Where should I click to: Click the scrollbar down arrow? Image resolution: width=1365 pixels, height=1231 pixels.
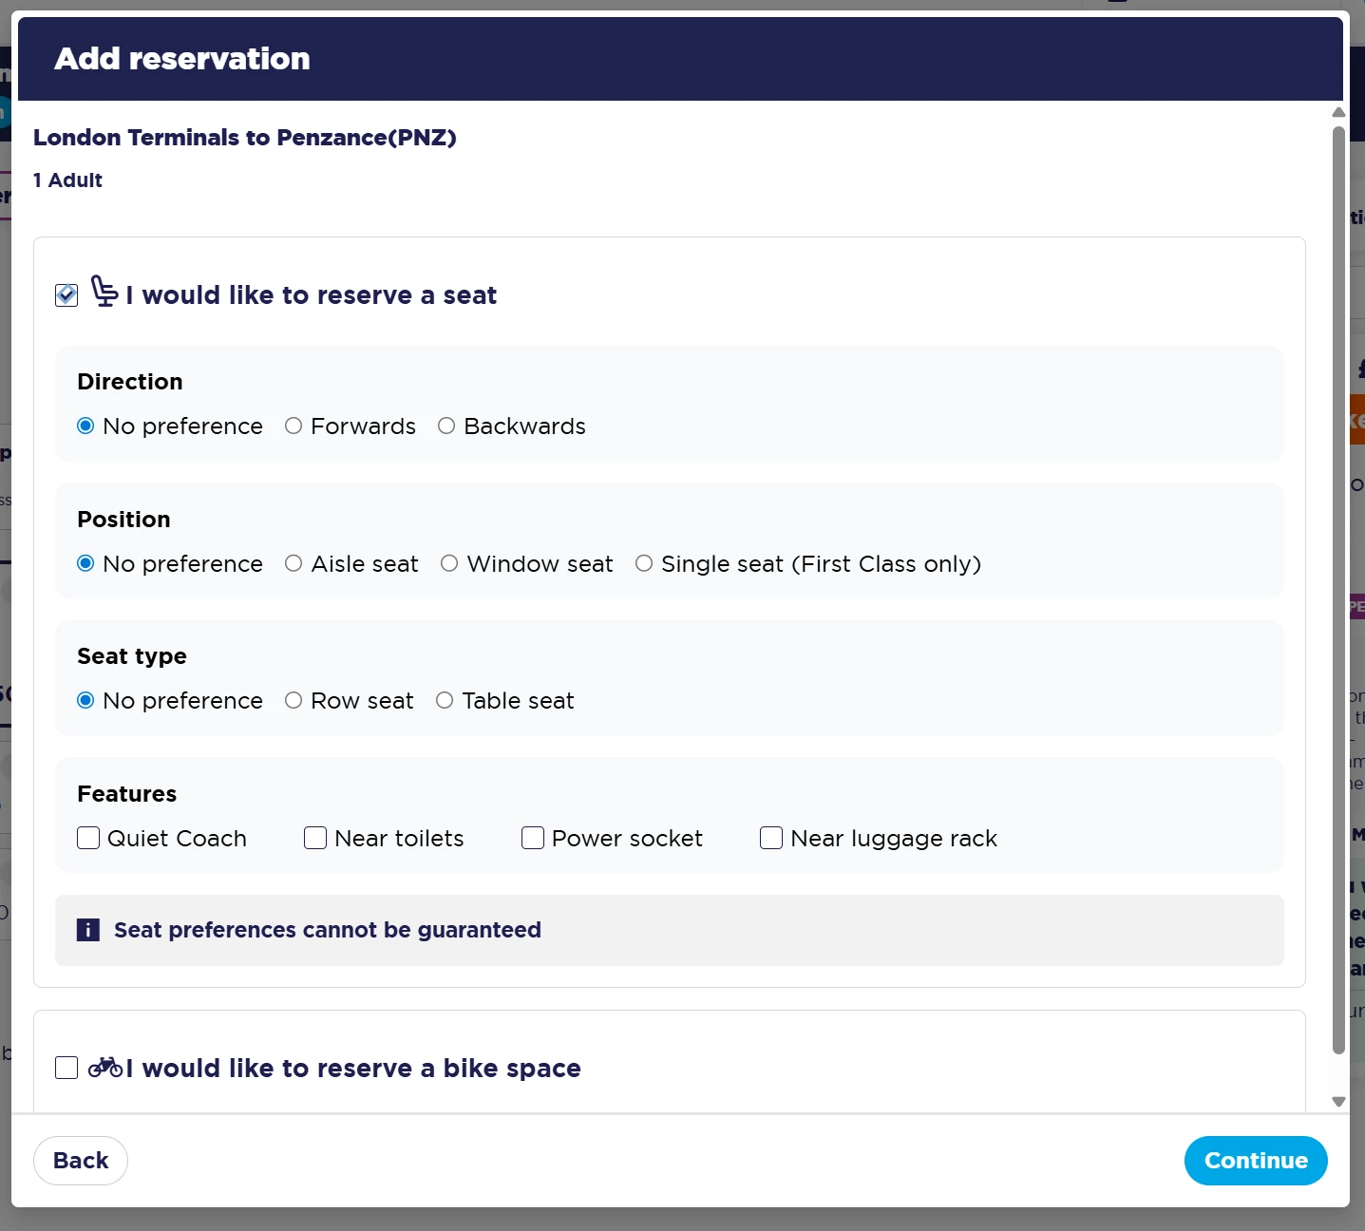pyautogui.click(x=1338, y=1102)
